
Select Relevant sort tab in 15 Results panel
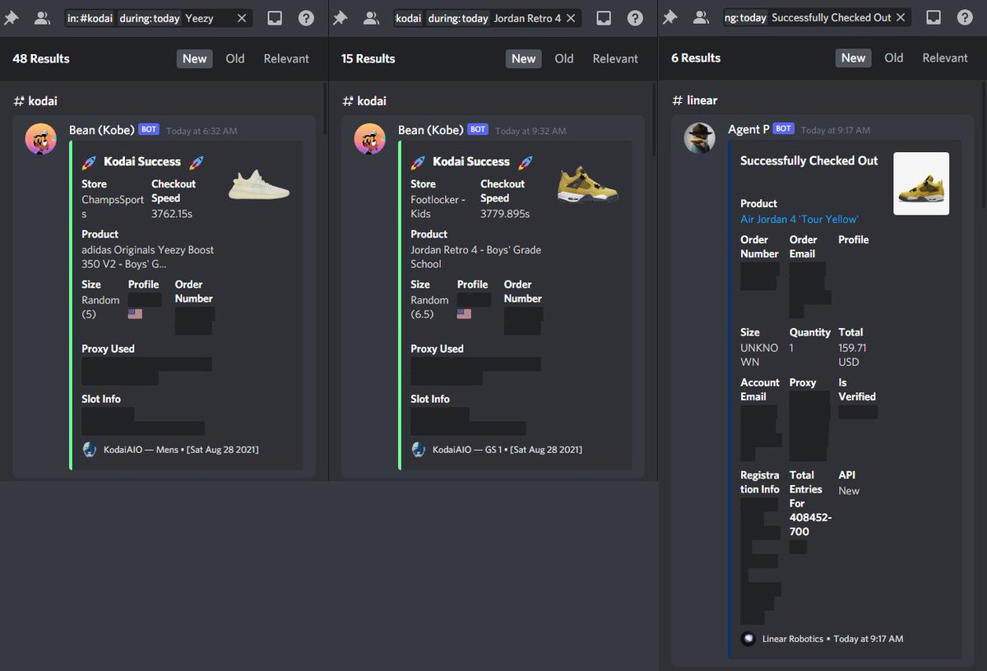click(615, 58)
